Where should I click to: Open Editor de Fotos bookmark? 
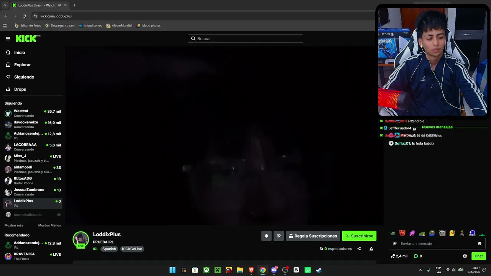28,26
